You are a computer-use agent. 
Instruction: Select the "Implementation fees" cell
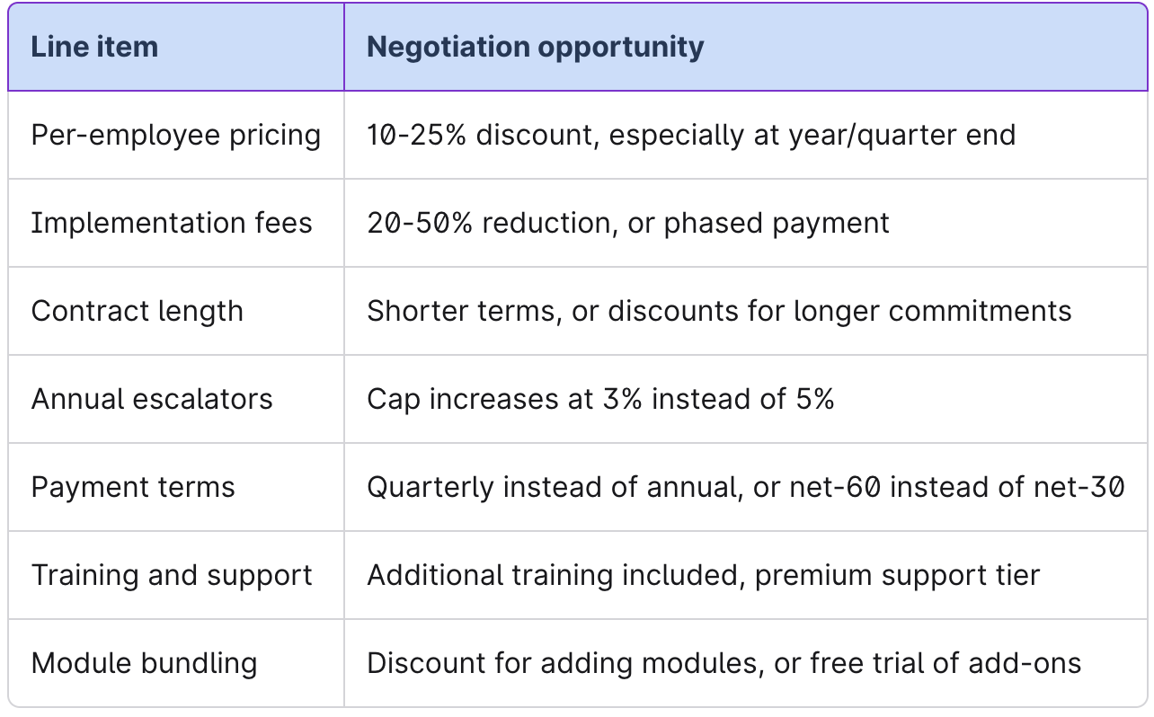pos(176,223)
